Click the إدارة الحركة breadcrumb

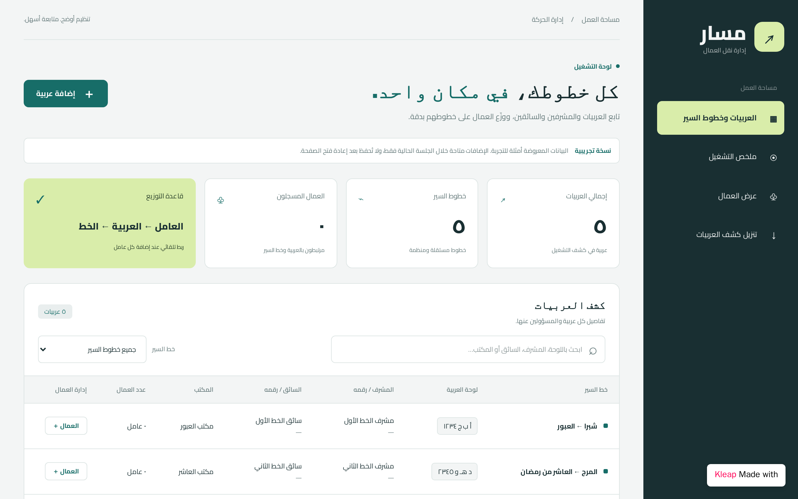click(x=547, y=19)
